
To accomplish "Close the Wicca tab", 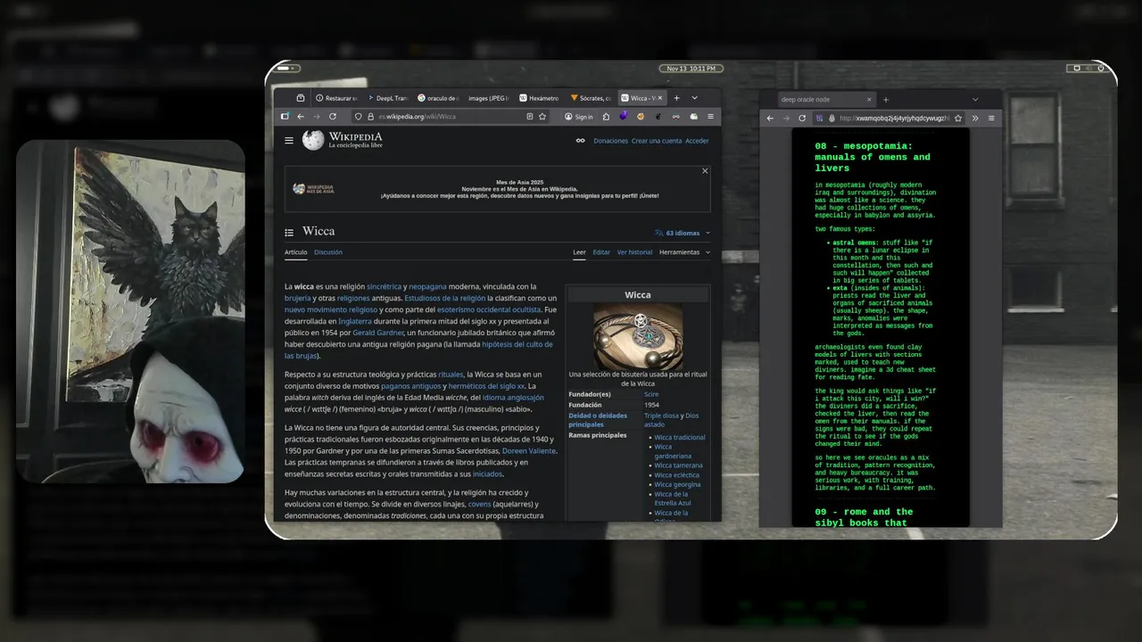I will click(x=660, y=98).
